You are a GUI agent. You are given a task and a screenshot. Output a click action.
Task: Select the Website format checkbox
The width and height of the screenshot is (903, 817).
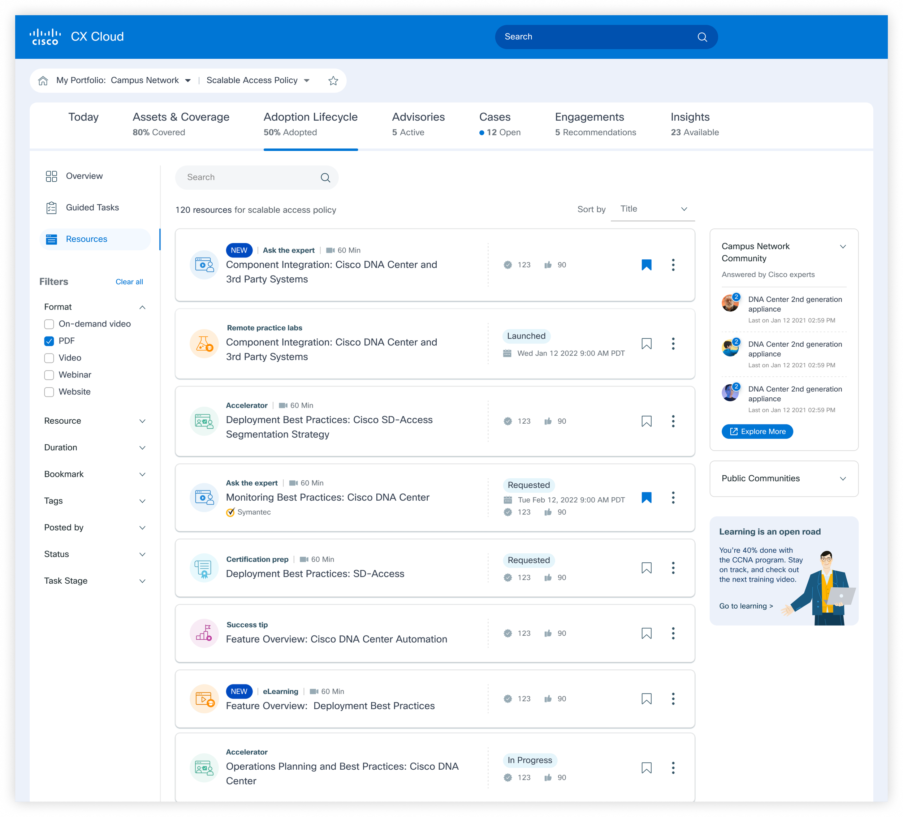pos(49,392)
